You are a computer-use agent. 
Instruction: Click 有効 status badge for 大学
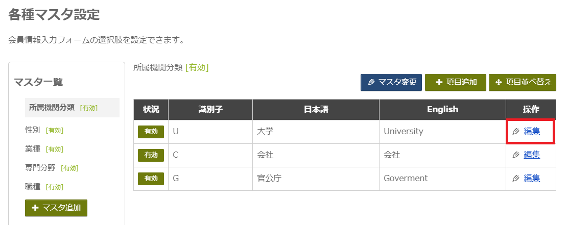click(x=151, y=132)
